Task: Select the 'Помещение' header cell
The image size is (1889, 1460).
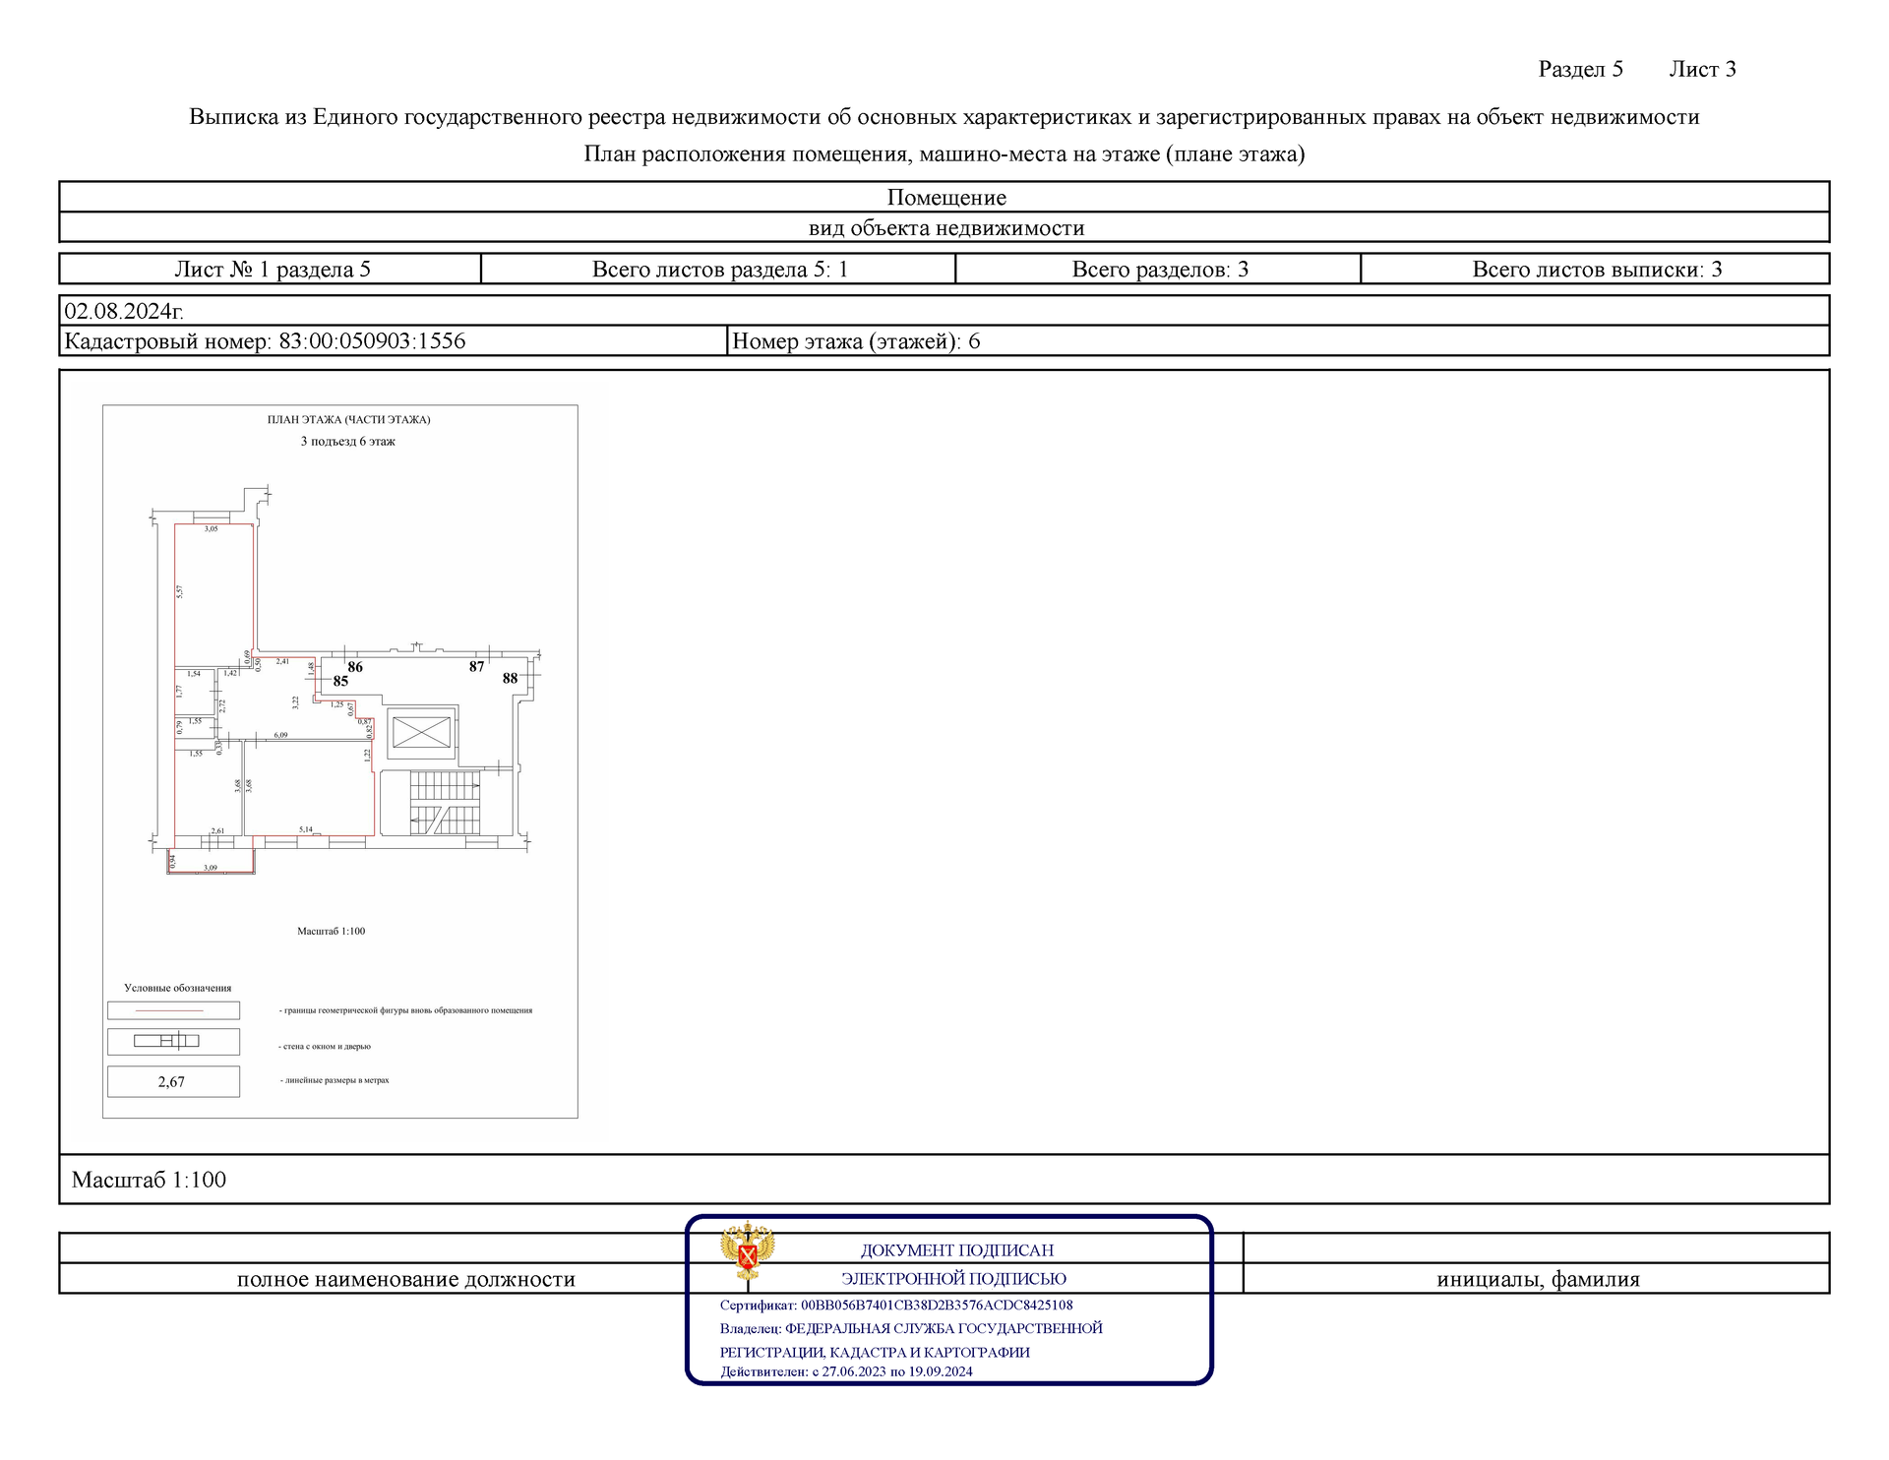Action: [x=944, y=197]
